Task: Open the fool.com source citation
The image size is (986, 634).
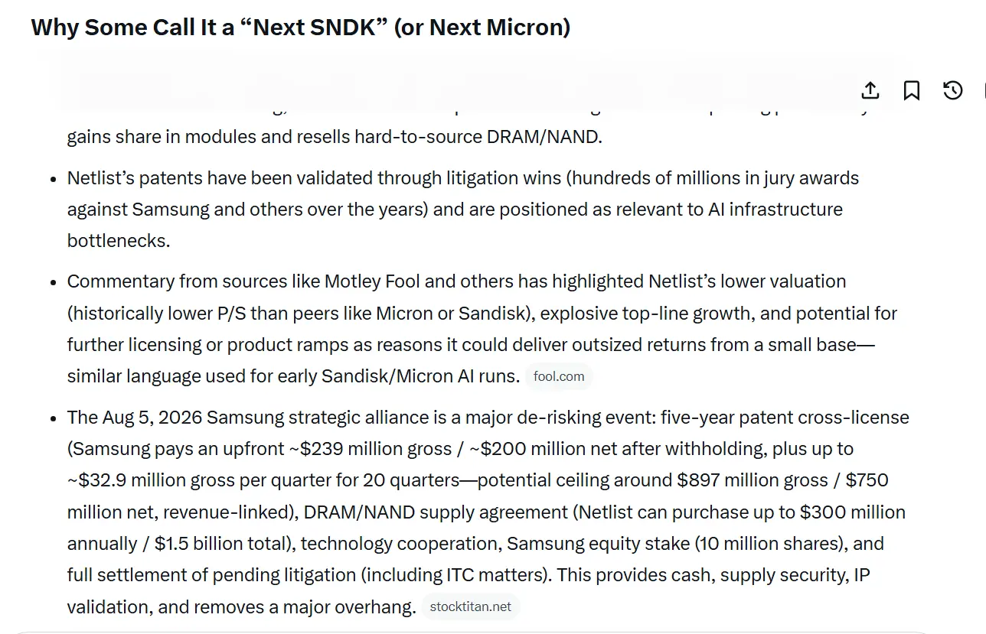Action: tap(559, 376)
